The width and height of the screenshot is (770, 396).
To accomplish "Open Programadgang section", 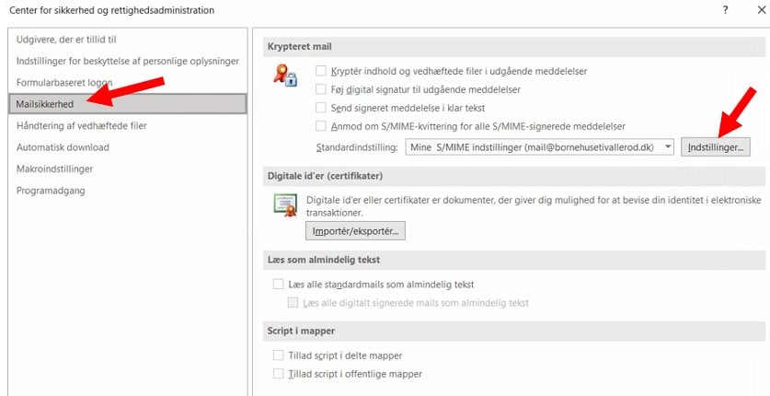I will coord(50,191).
